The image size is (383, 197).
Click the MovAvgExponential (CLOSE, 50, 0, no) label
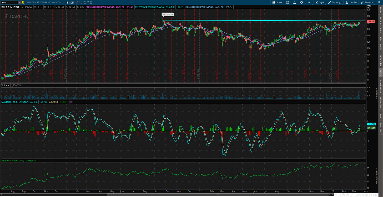pyautogui.click(x=204, y=7)
